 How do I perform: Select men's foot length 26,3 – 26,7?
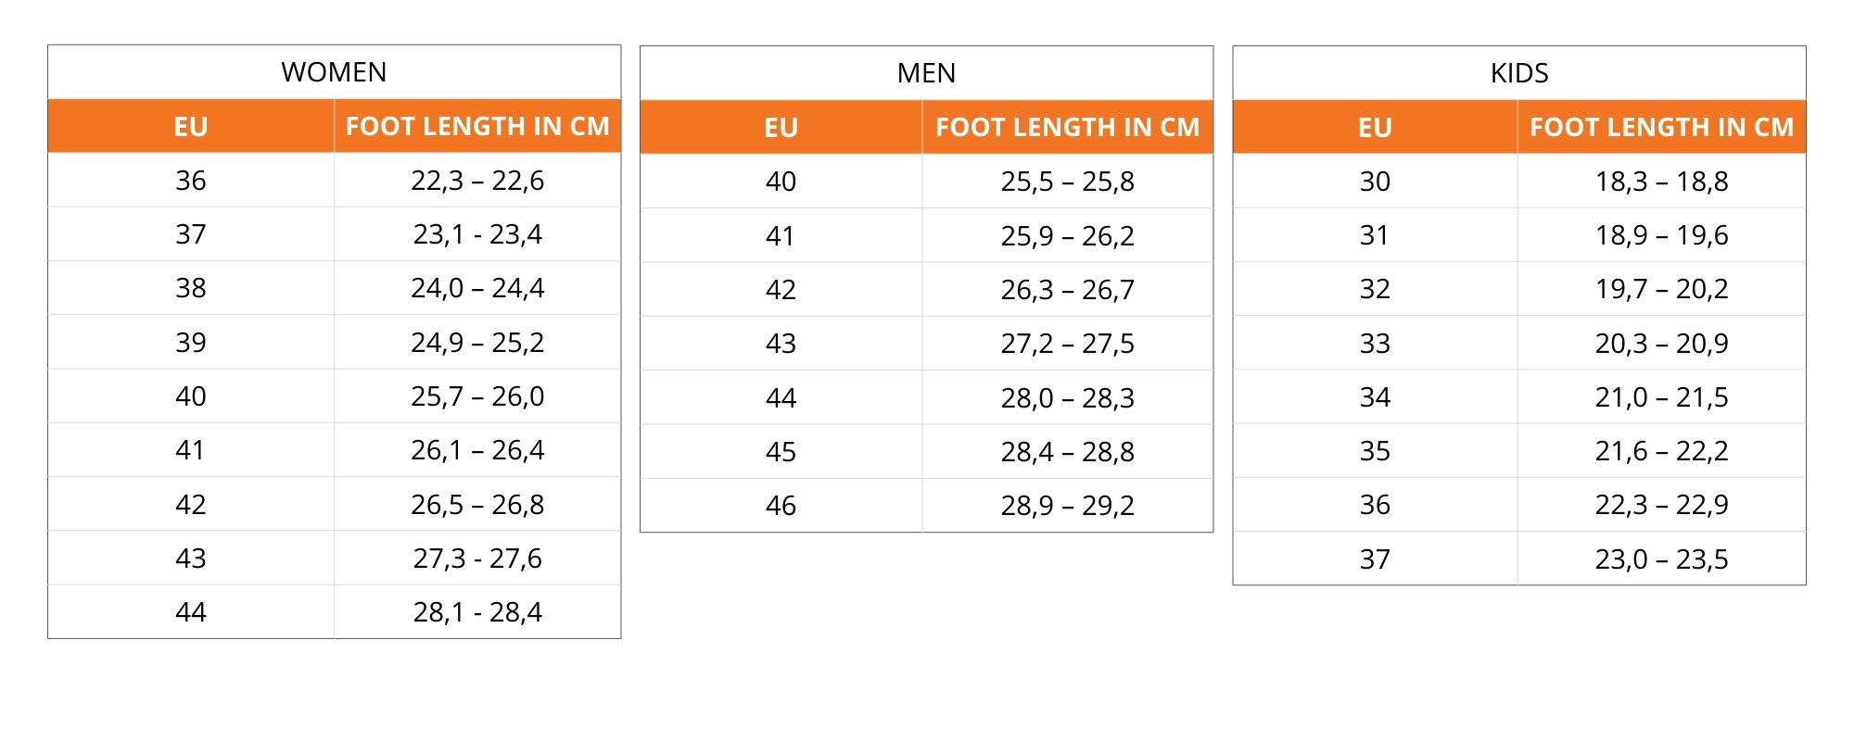[x=1067, y=290]
